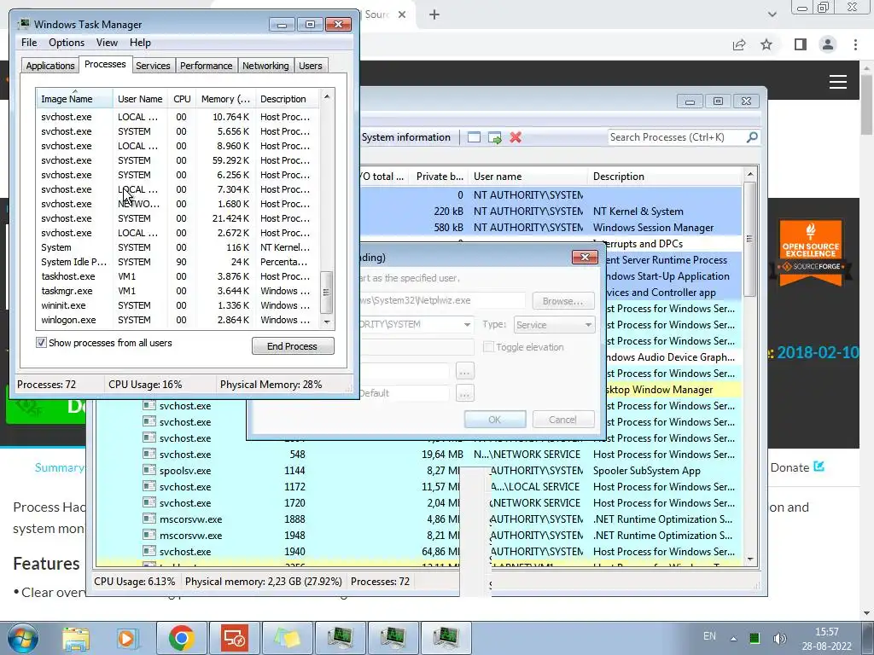The image size is (874, 655).
Task: Open the Chrome profile avatar icon
Action: pos(828,44)
